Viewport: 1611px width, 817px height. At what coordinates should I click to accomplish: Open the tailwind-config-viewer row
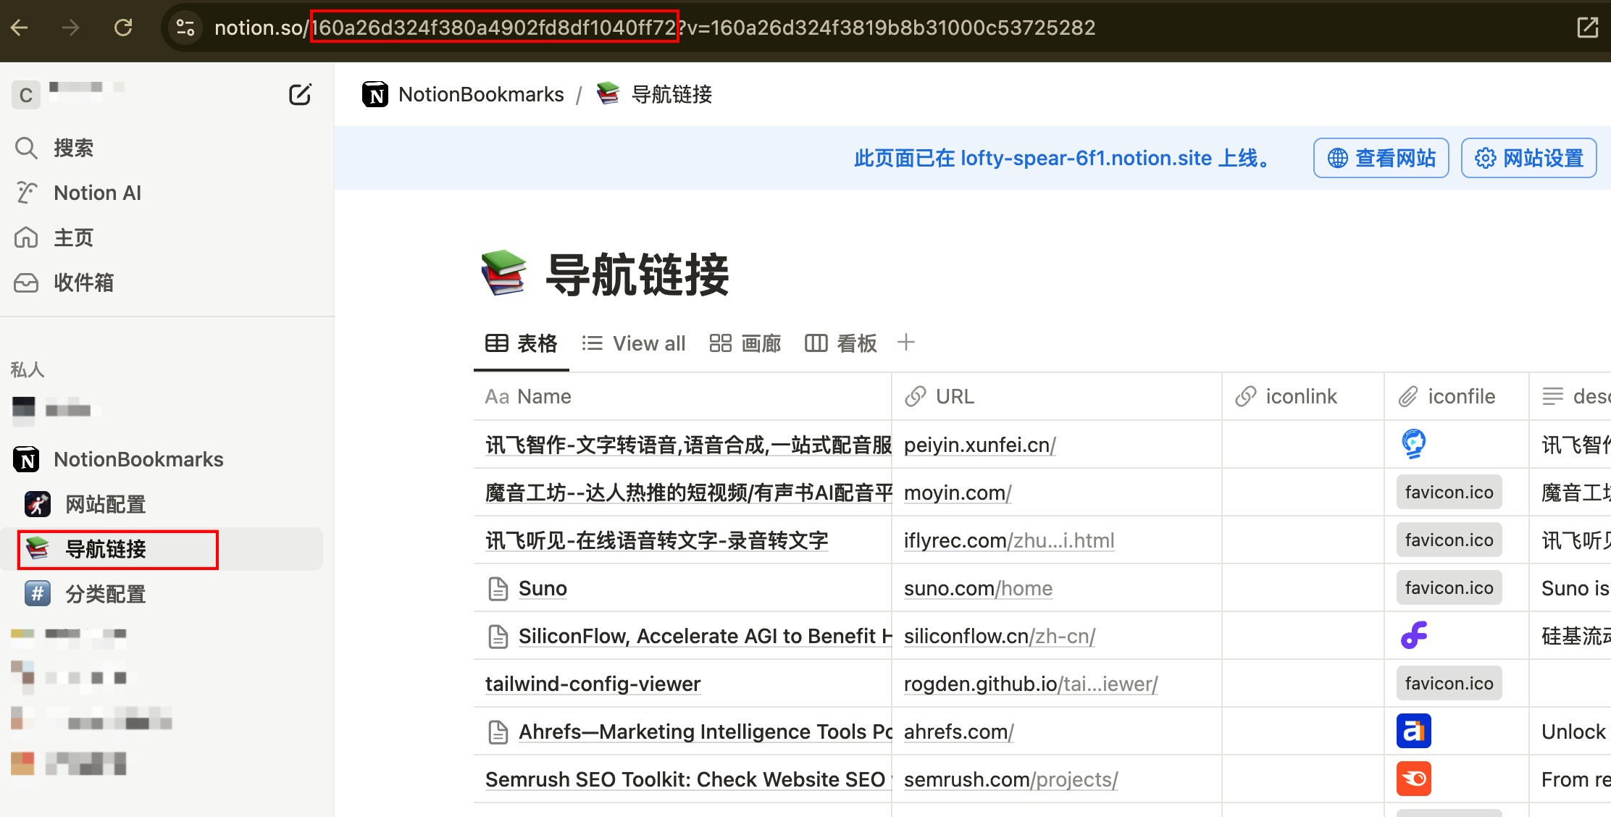(593, 684)
